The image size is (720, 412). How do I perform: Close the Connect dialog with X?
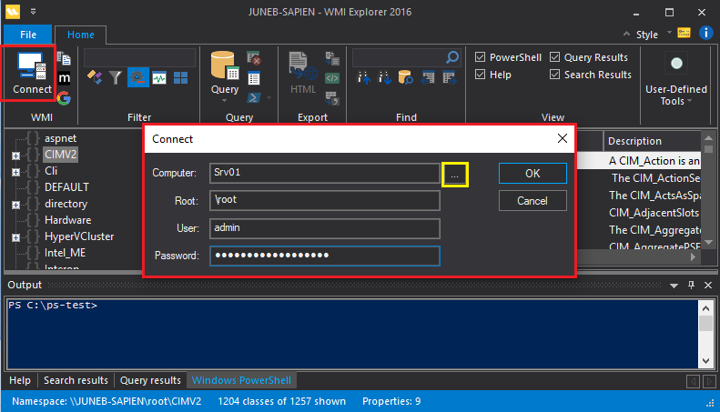pos(562,138)
